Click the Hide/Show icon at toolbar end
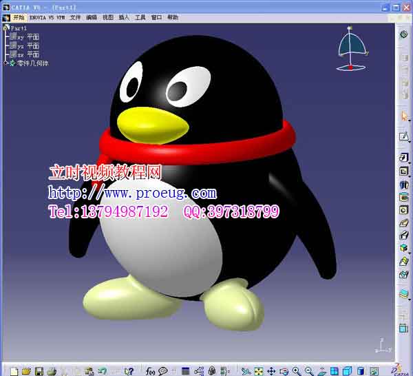This screenshot has width=413, height=376. click(x=374, y=371)
